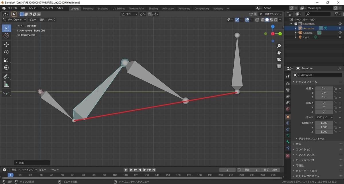
Task: Toggle viewport overlays display
Action: pyautogui.click(x=247, y=20)
